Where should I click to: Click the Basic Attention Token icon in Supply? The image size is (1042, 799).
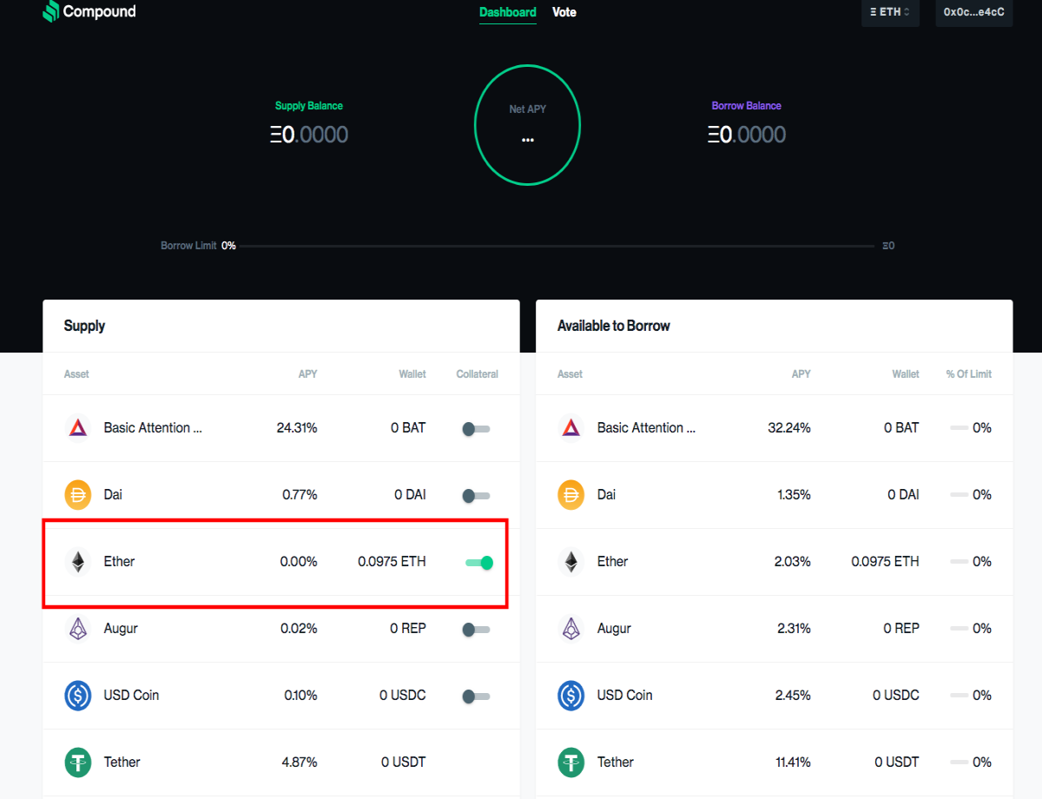click(78, 427)
